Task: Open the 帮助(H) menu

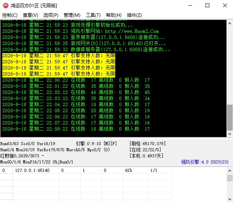Action: (114, 15)
